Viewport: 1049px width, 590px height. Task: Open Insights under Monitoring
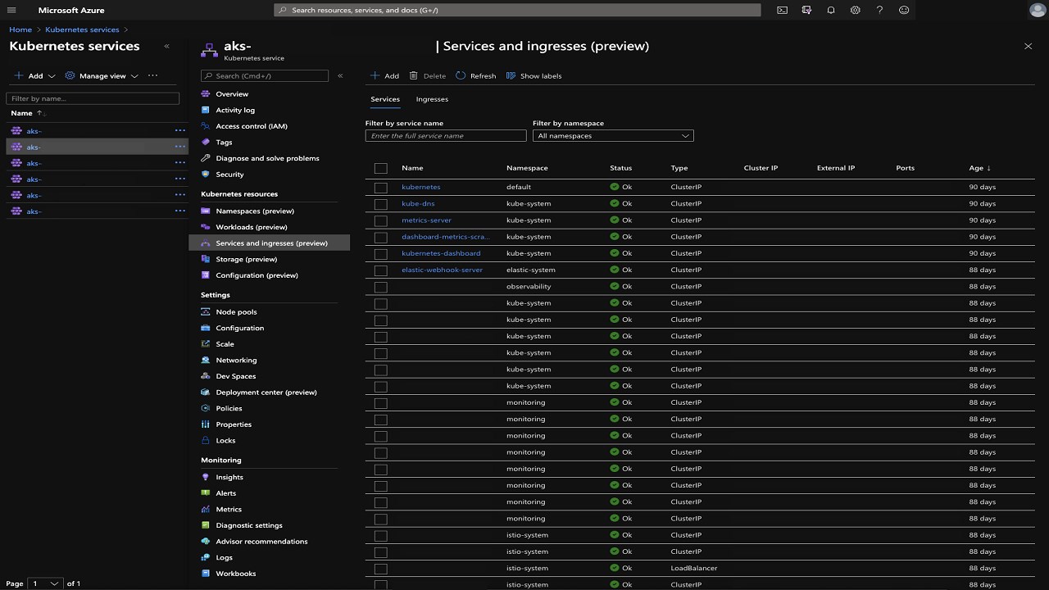click(229, 477)
